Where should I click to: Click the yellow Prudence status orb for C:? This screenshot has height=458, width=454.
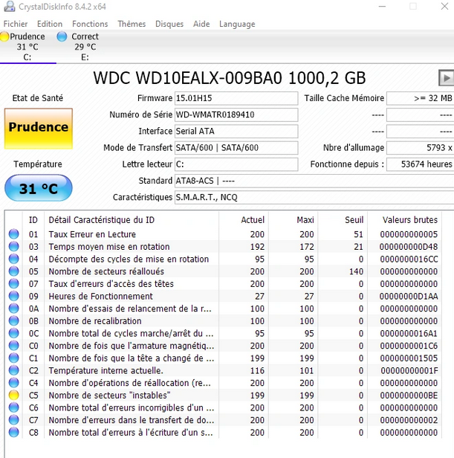4,36
